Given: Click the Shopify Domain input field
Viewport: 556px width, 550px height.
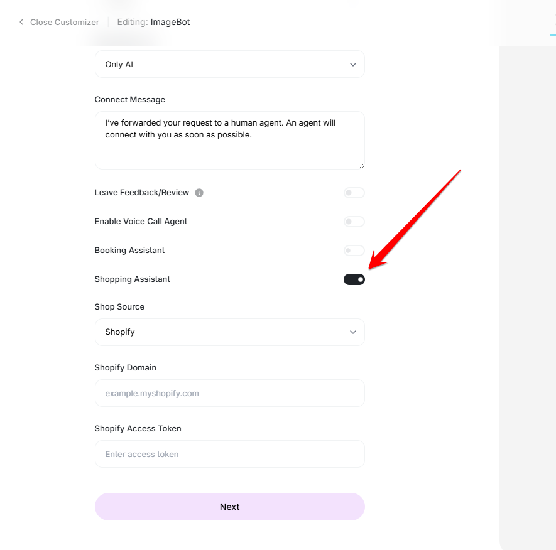Looking at the screenshot, I should click(229, 393).
